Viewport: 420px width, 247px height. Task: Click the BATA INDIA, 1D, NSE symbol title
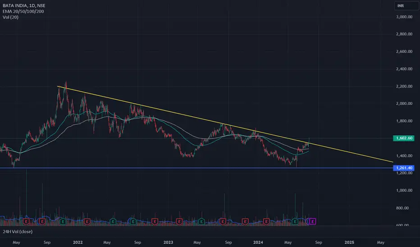[24, 5]
